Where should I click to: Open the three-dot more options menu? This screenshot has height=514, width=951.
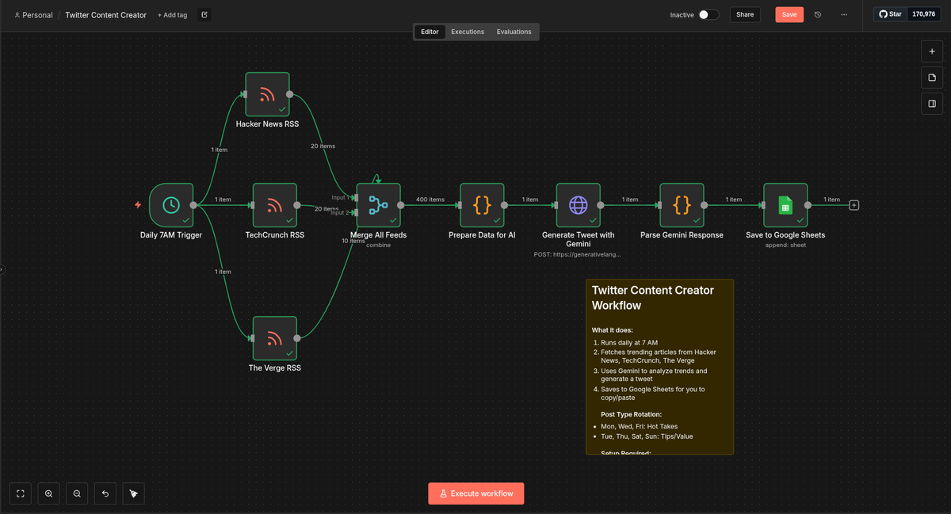click(x=843, y=14)
